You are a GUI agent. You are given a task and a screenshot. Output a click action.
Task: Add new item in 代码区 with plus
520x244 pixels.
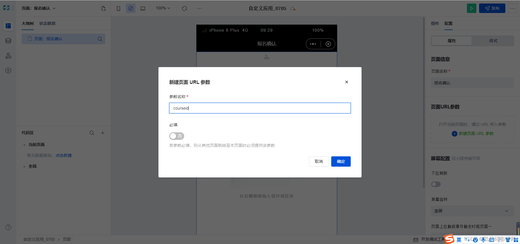coord(103,133)
